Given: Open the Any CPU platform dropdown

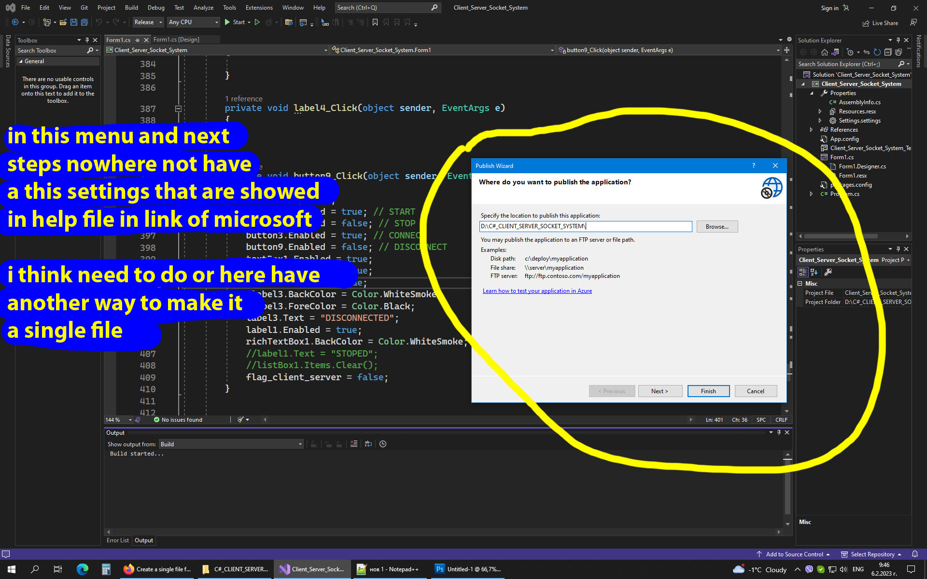Looking at the screenshot, I should pyautogui.click(x=193, y=22).
